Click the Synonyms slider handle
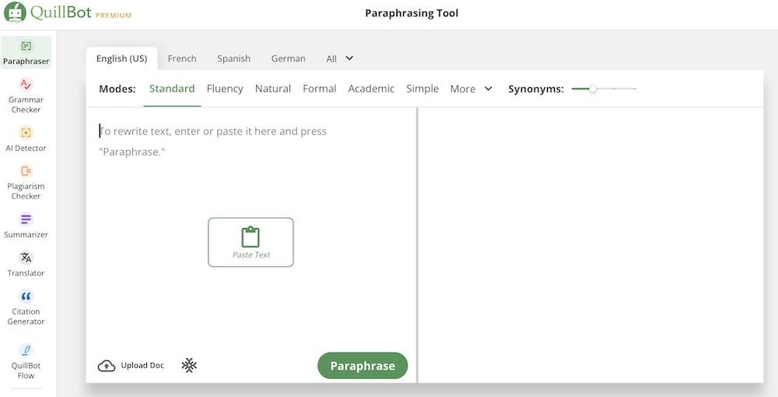This screenshot has height=397, width=778. 593,89
